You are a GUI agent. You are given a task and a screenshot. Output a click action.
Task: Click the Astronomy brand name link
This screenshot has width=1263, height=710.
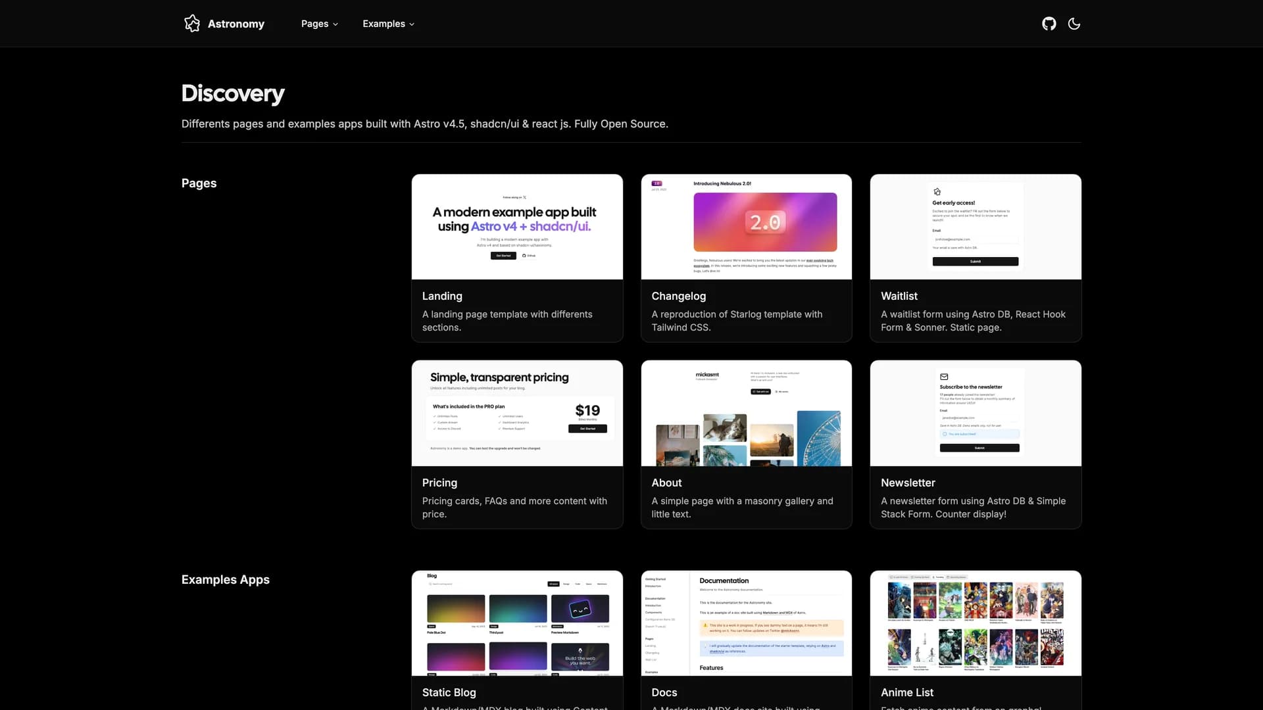pyautogui.click(x=235, y=24)
